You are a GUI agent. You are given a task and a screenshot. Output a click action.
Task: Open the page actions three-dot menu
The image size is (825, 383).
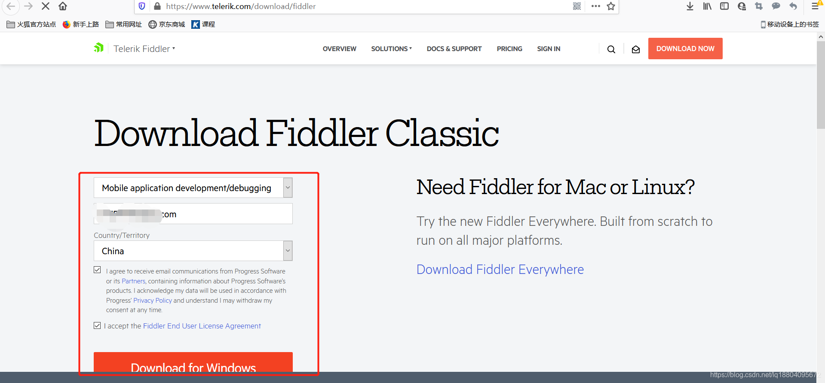(595, 6)
